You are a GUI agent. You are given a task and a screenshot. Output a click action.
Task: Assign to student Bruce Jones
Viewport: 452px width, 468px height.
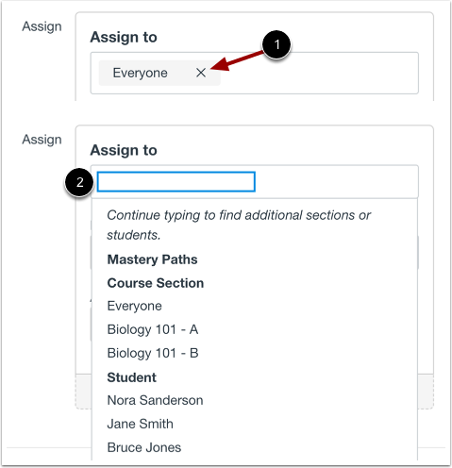pyautogui.click(x=144, y=447)
